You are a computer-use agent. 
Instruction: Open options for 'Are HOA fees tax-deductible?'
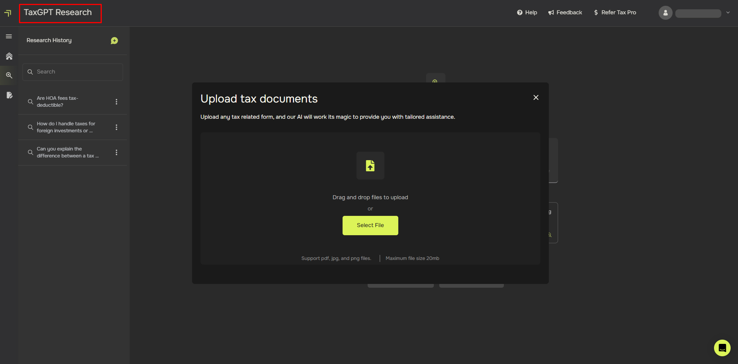(x=116, y=102)
